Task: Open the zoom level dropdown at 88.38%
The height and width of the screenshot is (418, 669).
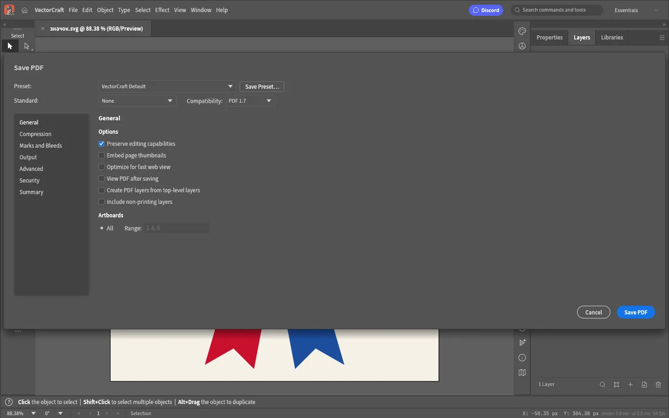Action: 33,413
